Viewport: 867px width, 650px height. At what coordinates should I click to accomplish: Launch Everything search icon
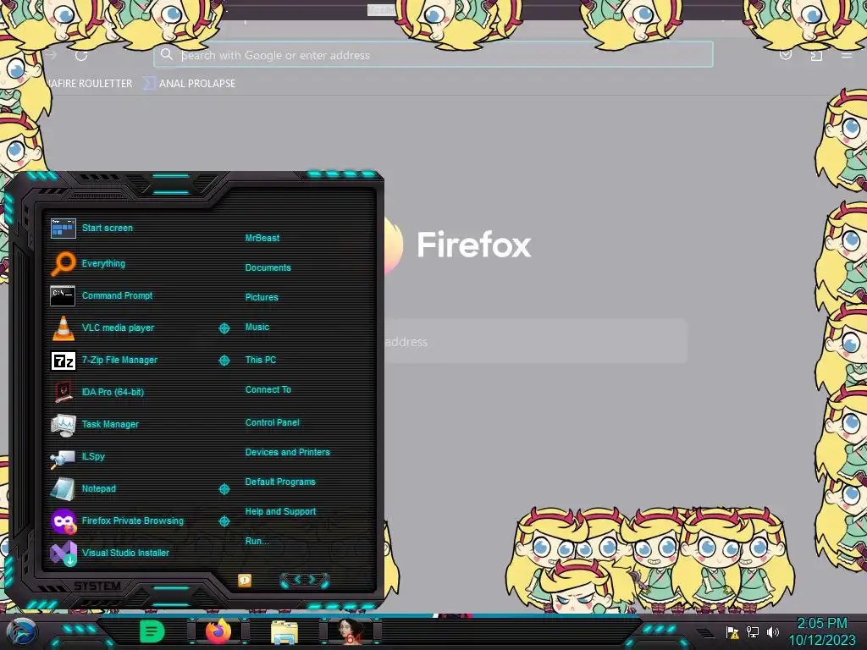coord(63,263)
